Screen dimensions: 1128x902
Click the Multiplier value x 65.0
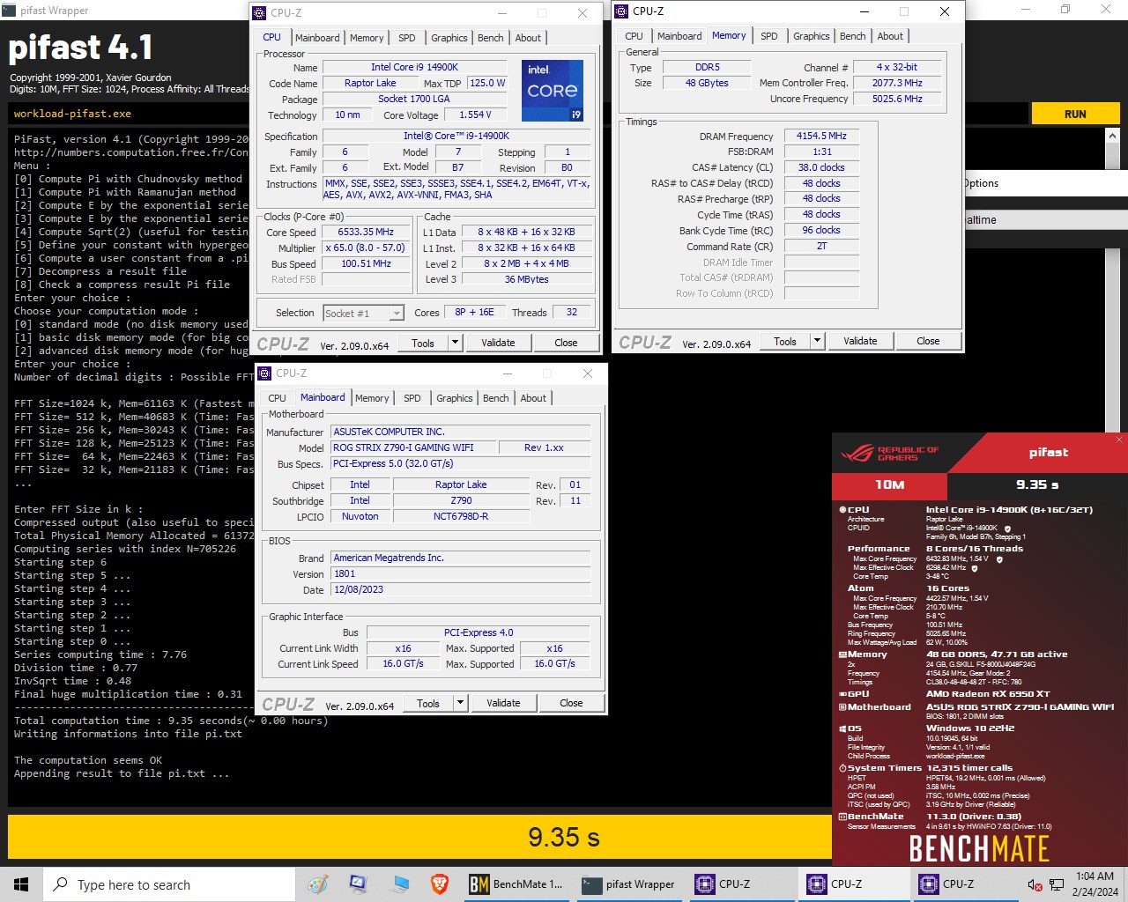(366, 248)
